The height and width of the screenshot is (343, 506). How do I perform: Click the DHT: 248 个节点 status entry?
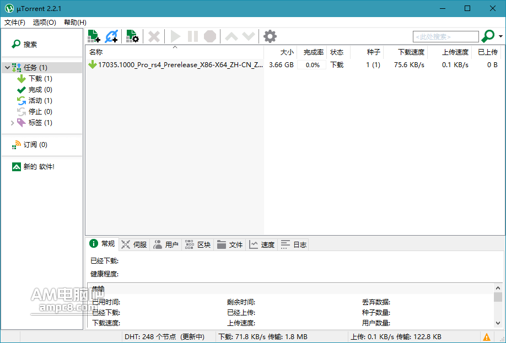pyautogui.click(x=165, y=337)
